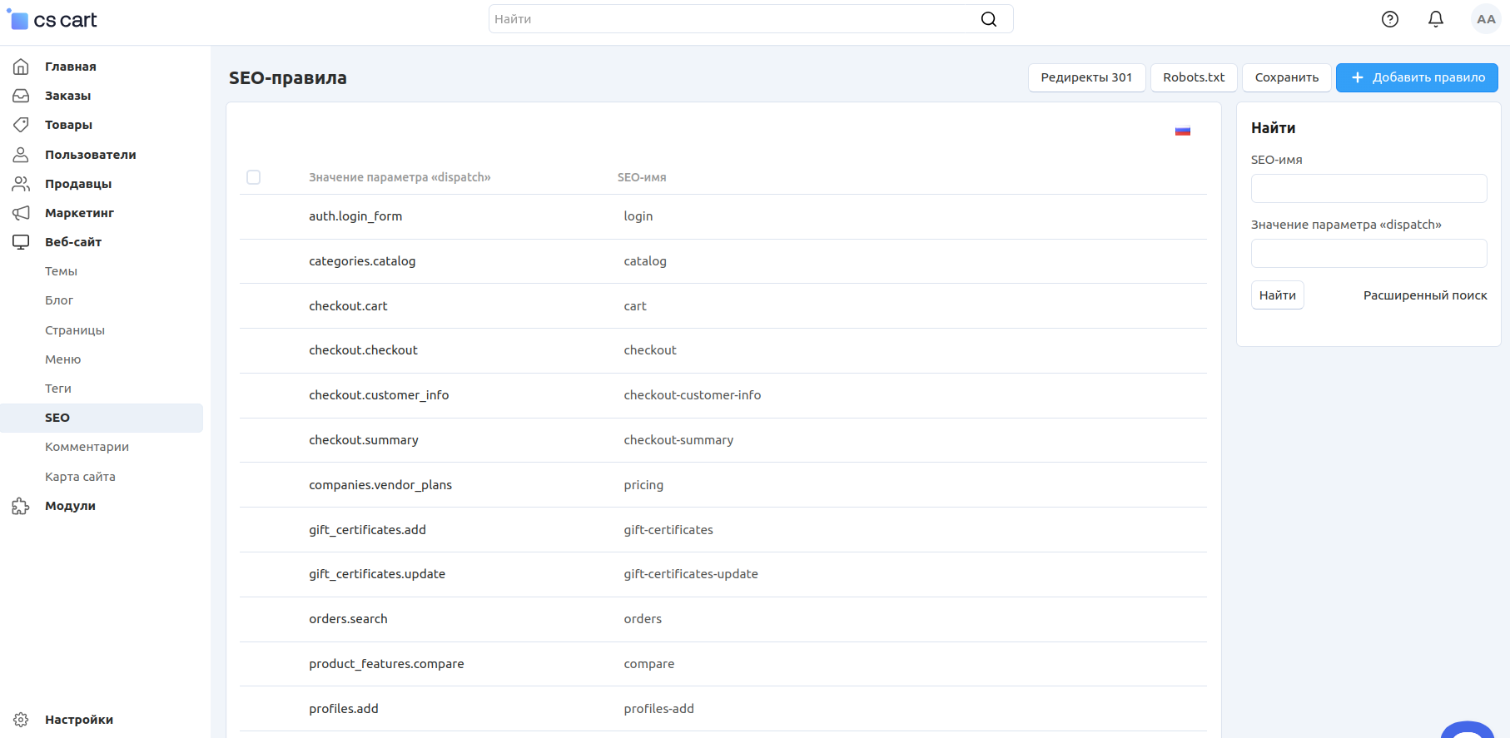1510x738 pixels.
Task: Click the Расширенный поиск link
Action: [1424, 295]
